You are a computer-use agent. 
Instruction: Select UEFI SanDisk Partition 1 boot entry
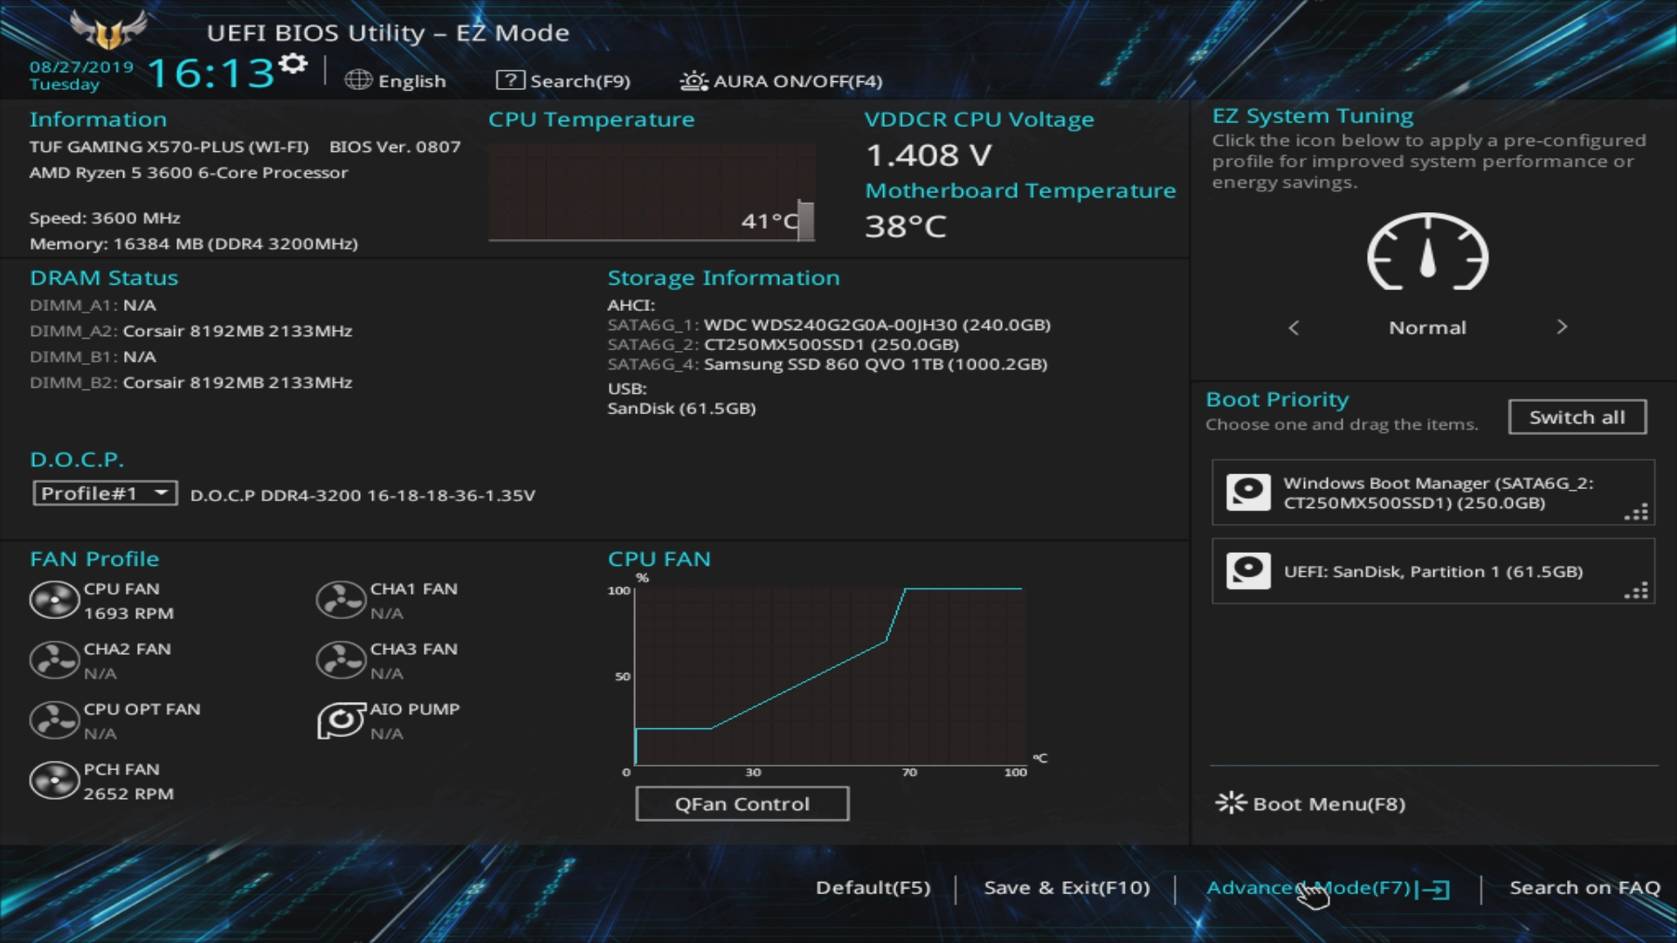pyautogui.click(x=1432, y=571)
